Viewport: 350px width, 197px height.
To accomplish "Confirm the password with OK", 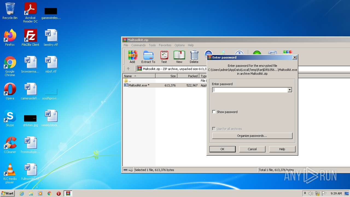I will 222,149.
